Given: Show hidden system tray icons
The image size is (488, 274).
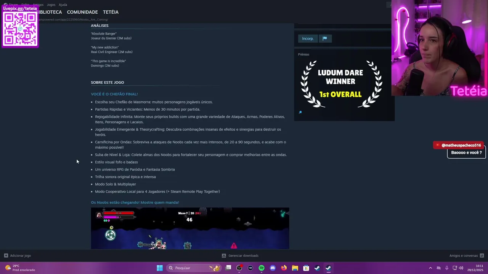Looking at the screenshot, I should [430, 268].
